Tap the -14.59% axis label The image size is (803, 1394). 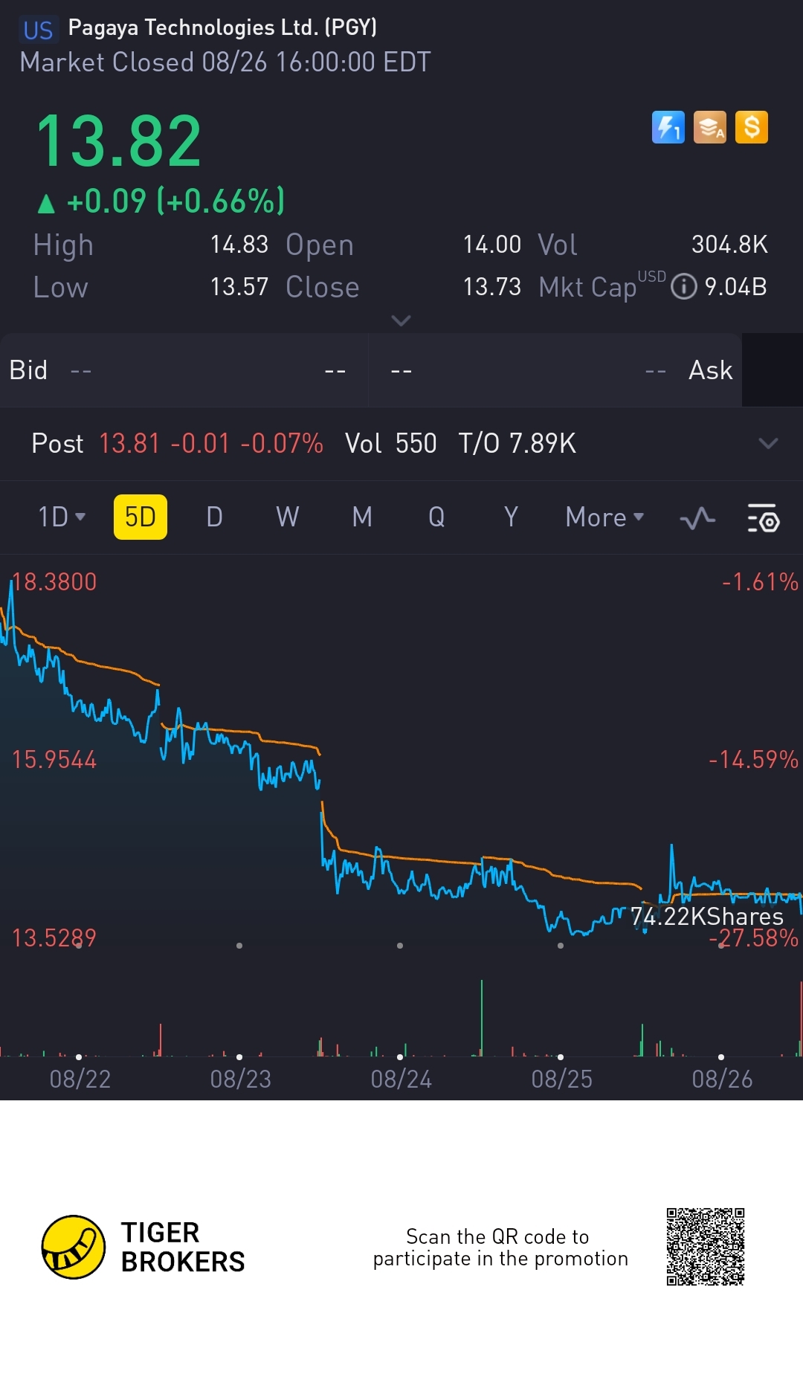(x=753, y=760)
